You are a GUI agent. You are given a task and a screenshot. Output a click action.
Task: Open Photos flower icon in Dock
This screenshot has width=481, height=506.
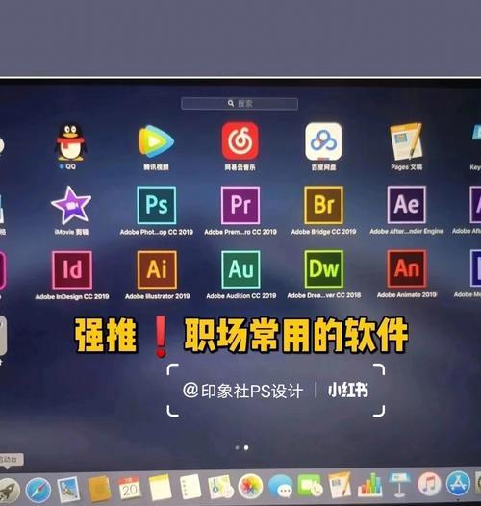(250, 487)
